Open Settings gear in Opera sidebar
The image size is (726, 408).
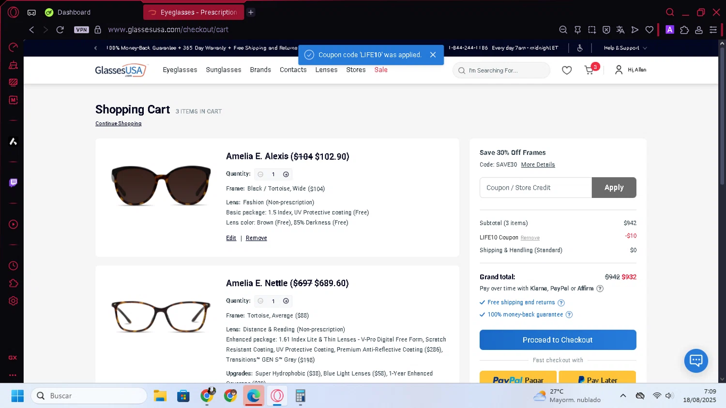point(13,301)
